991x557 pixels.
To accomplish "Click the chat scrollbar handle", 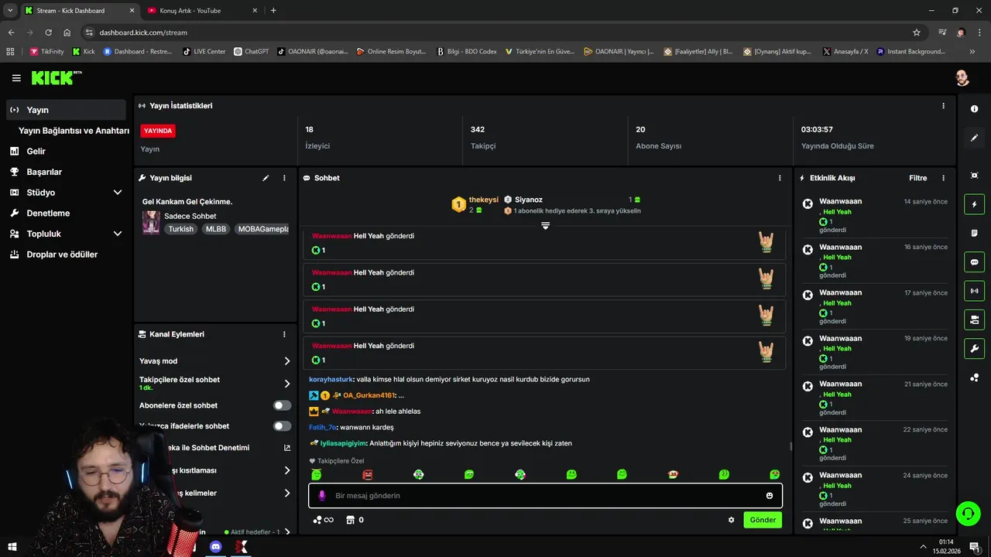I will (x=790, y=446).
